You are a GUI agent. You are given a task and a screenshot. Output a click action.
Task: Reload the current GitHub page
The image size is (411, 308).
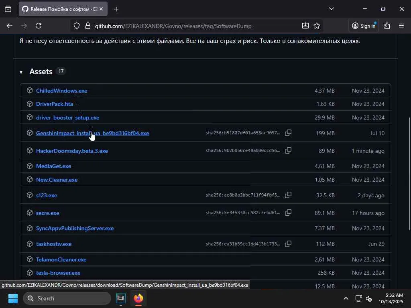39,26
